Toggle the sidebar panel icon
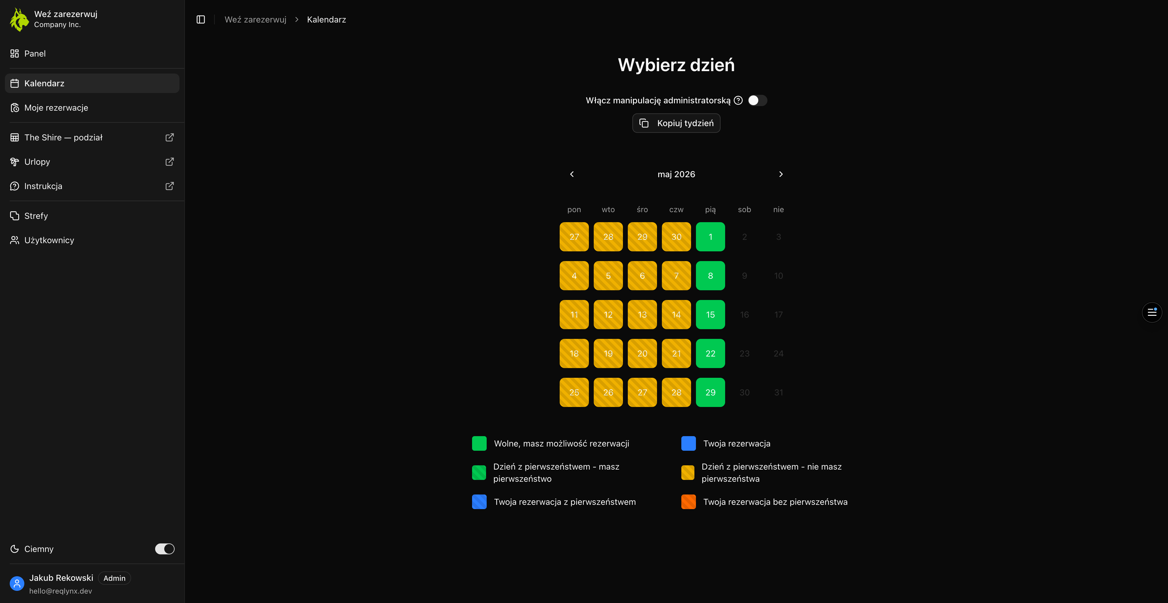 201,19
